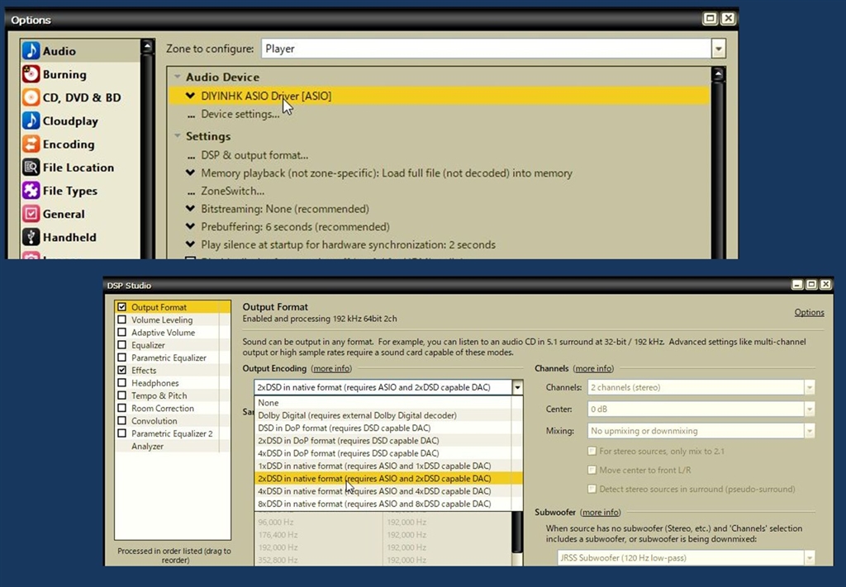Enable the Room Correction checkbox
This screenshot has width=846, height=587.
122,408
